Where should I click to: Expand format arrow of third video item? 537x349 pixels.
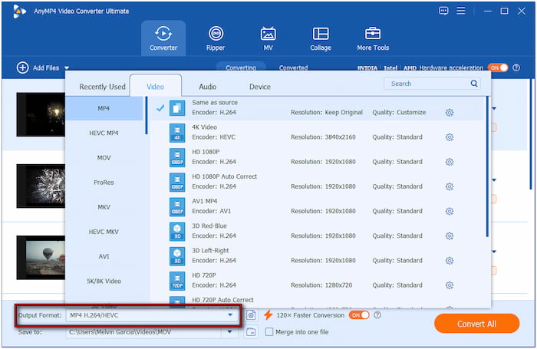tap(494, 252)
